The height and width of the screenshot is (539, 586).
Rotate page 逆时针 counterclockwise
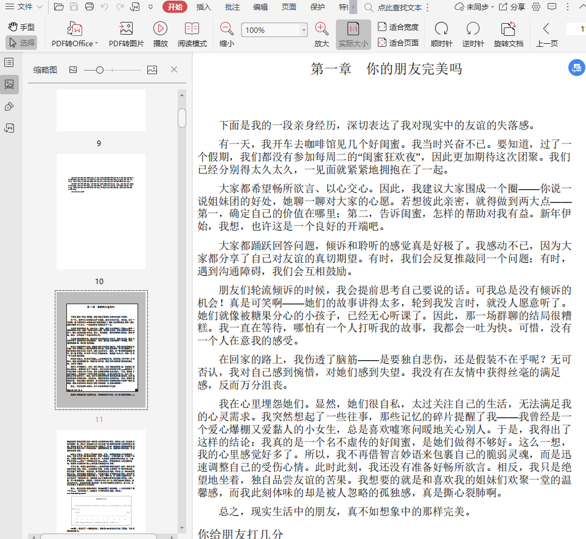pyautogui.click(x=473, y=34)
